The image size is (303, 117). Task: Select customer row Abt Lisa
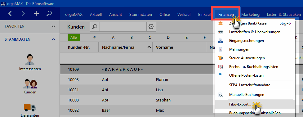(137, 90)
